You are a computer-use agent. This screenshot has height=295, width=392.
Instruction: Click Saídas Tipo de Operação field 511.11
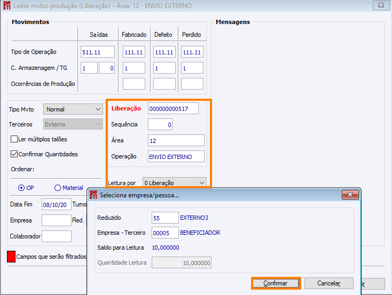click(98, 52)
